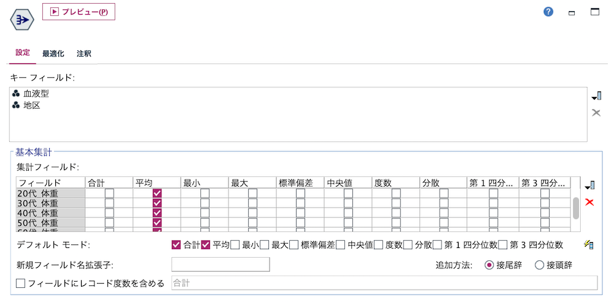
Task: Click the 新規フィールド名拡張子 input field
Action: (x=221, y=265)
